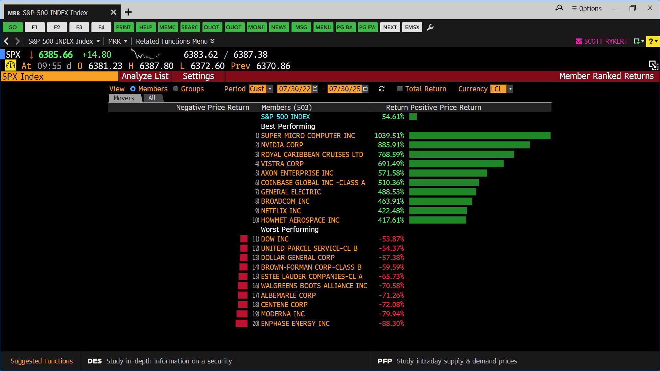Open the search people icon in title bar
660x371 pixels.
(559, 8)
